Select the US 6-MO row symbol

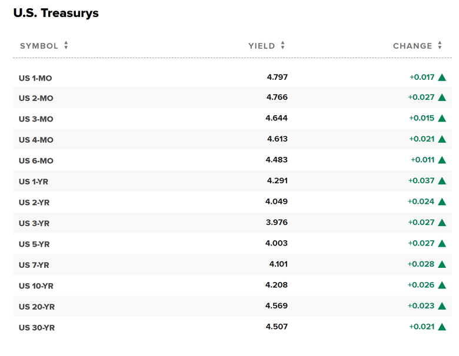(36, 161)
